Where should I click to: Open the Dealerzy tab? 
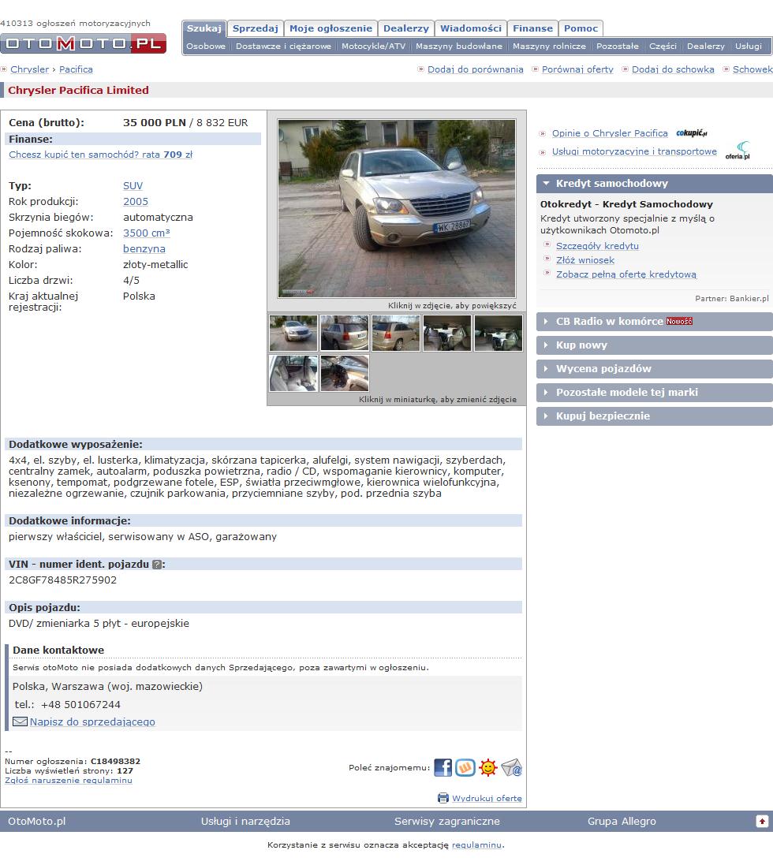point(406,28)
